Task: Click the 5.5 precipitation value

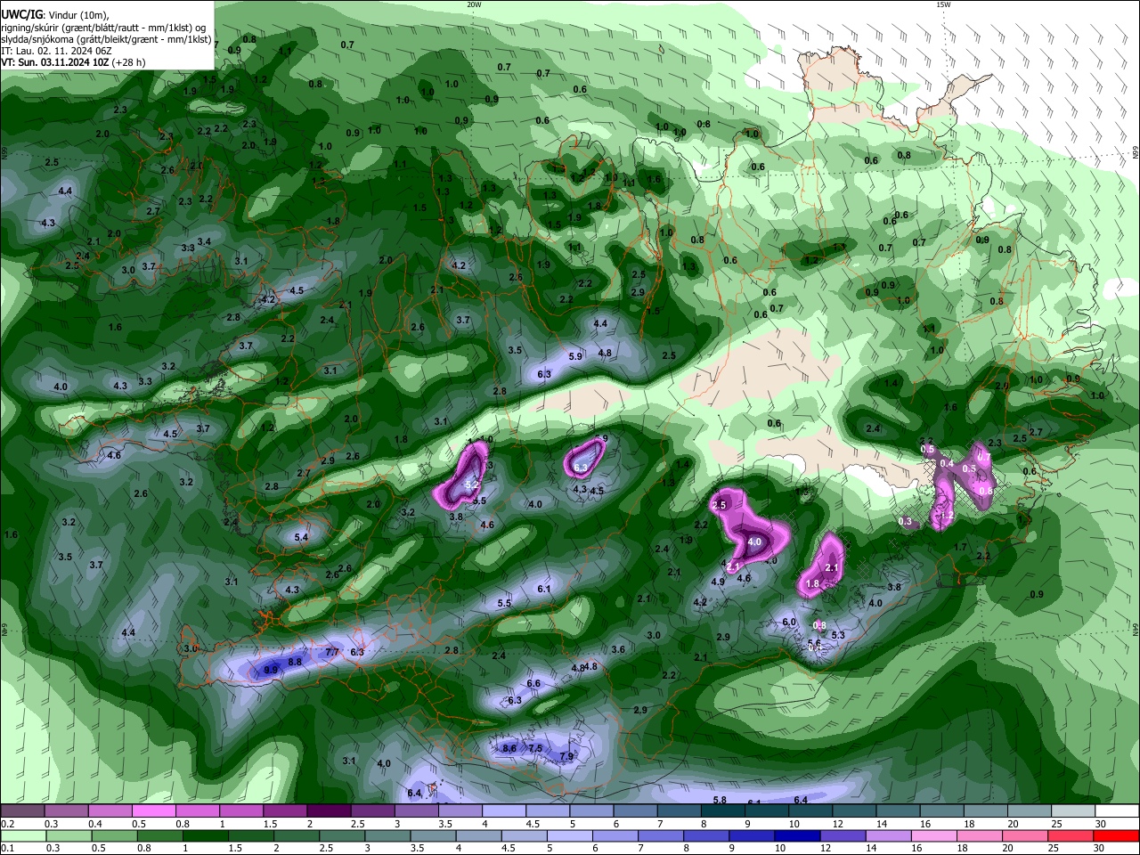Action: [504, 604]
